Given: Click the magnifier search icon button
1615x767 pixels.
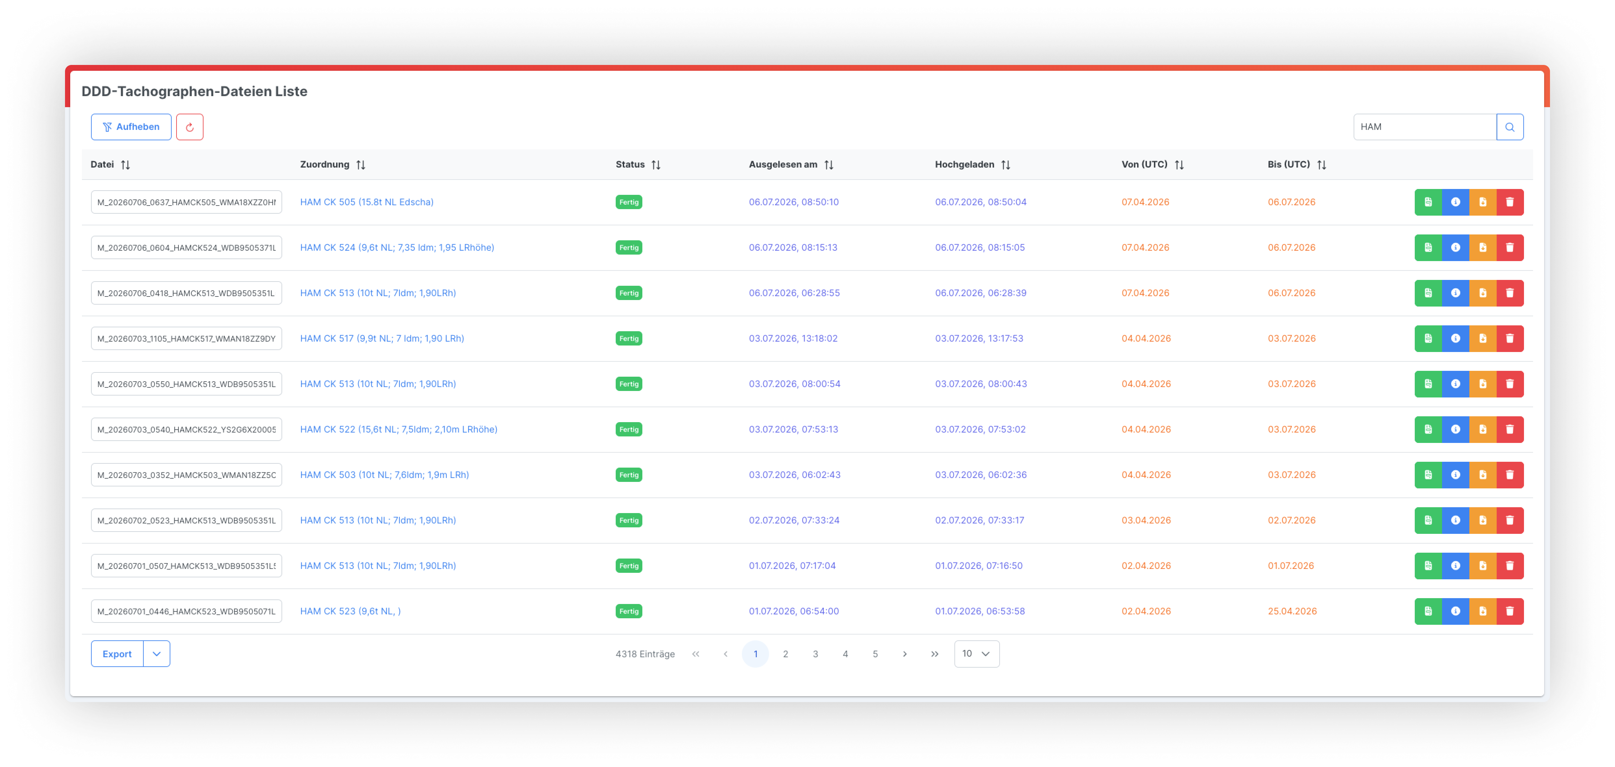Looking at the screenshot, I should (x=1510, y=127).
